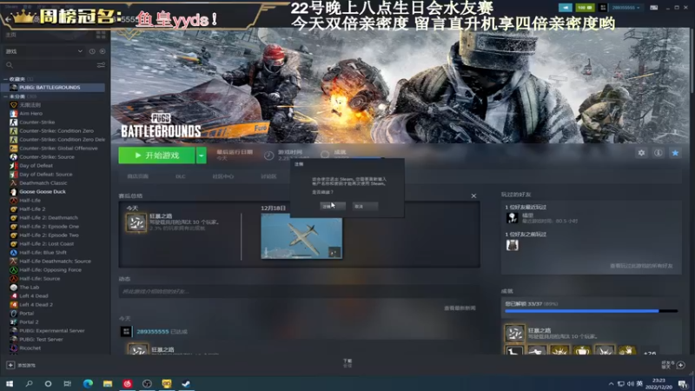Click the game info icon
Image resolution: width=695 pixels, height=391 pixels.
(x=659, y=153)
